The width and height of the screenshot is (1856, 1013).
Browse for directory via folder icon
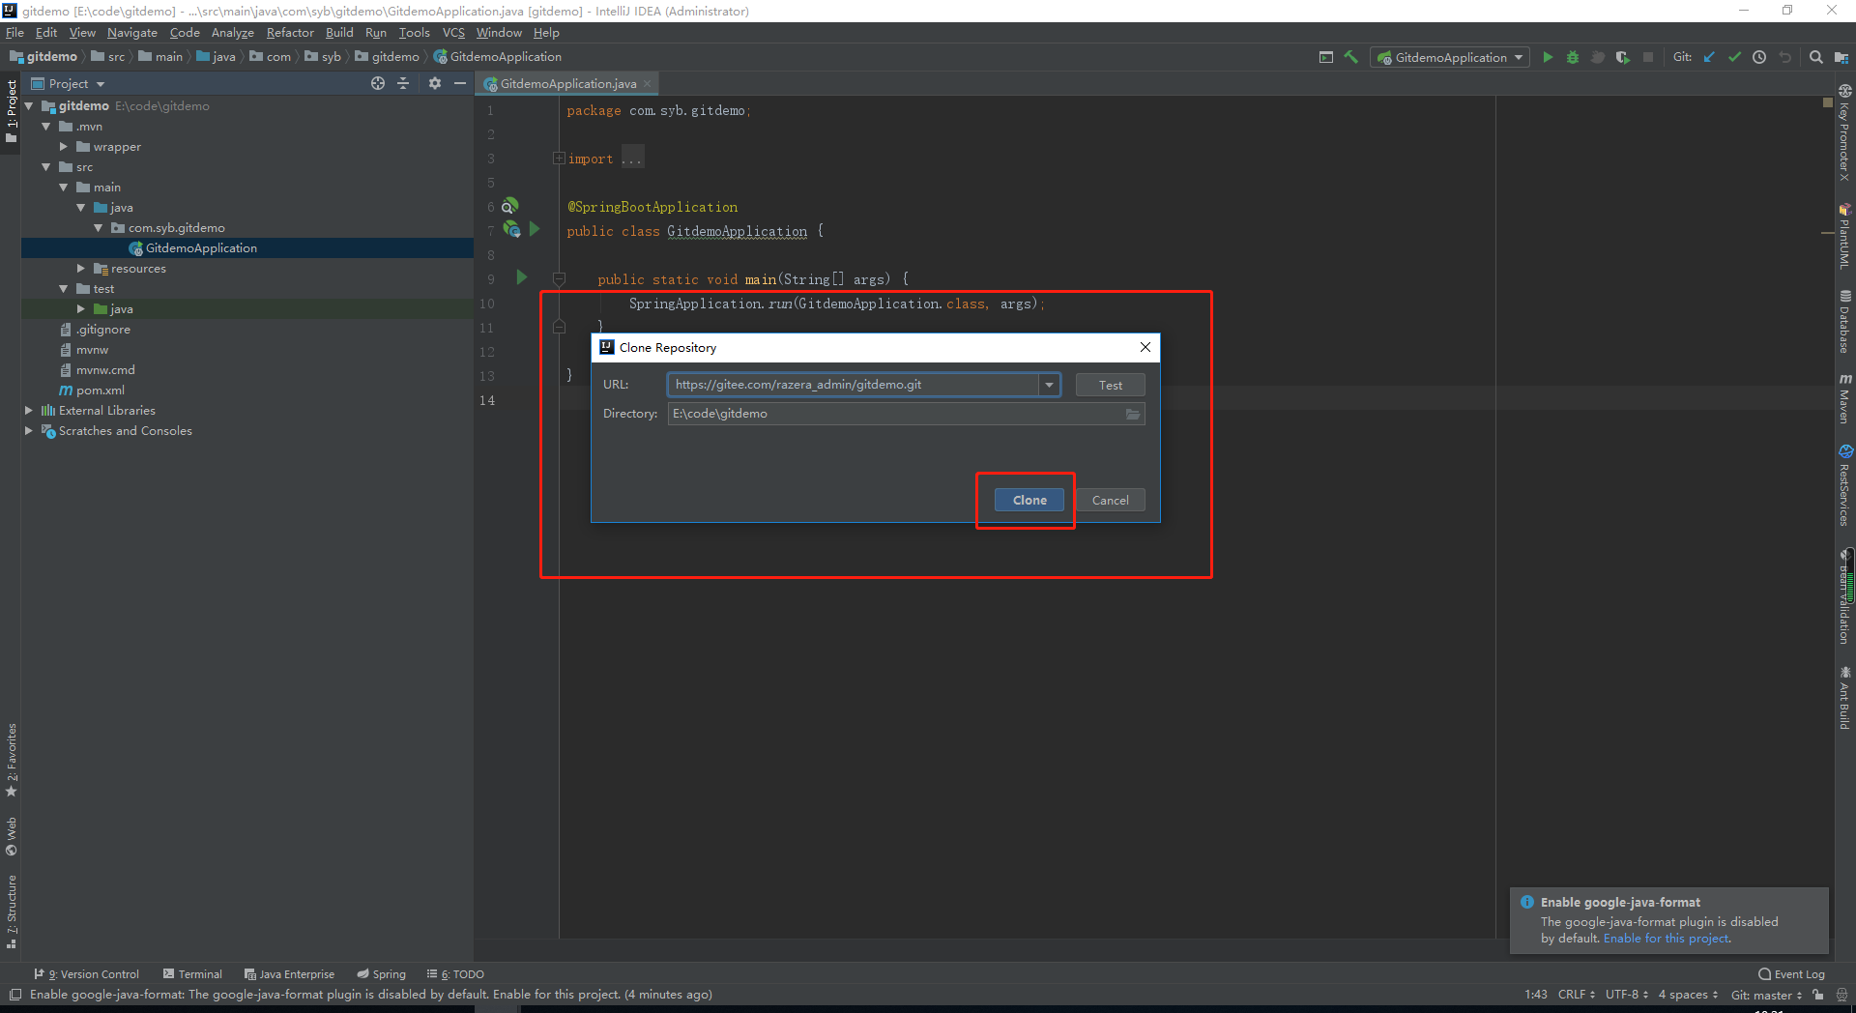click(1133, 414)
